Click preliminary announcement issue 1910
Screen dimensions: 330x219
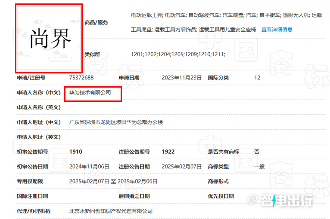75,152
